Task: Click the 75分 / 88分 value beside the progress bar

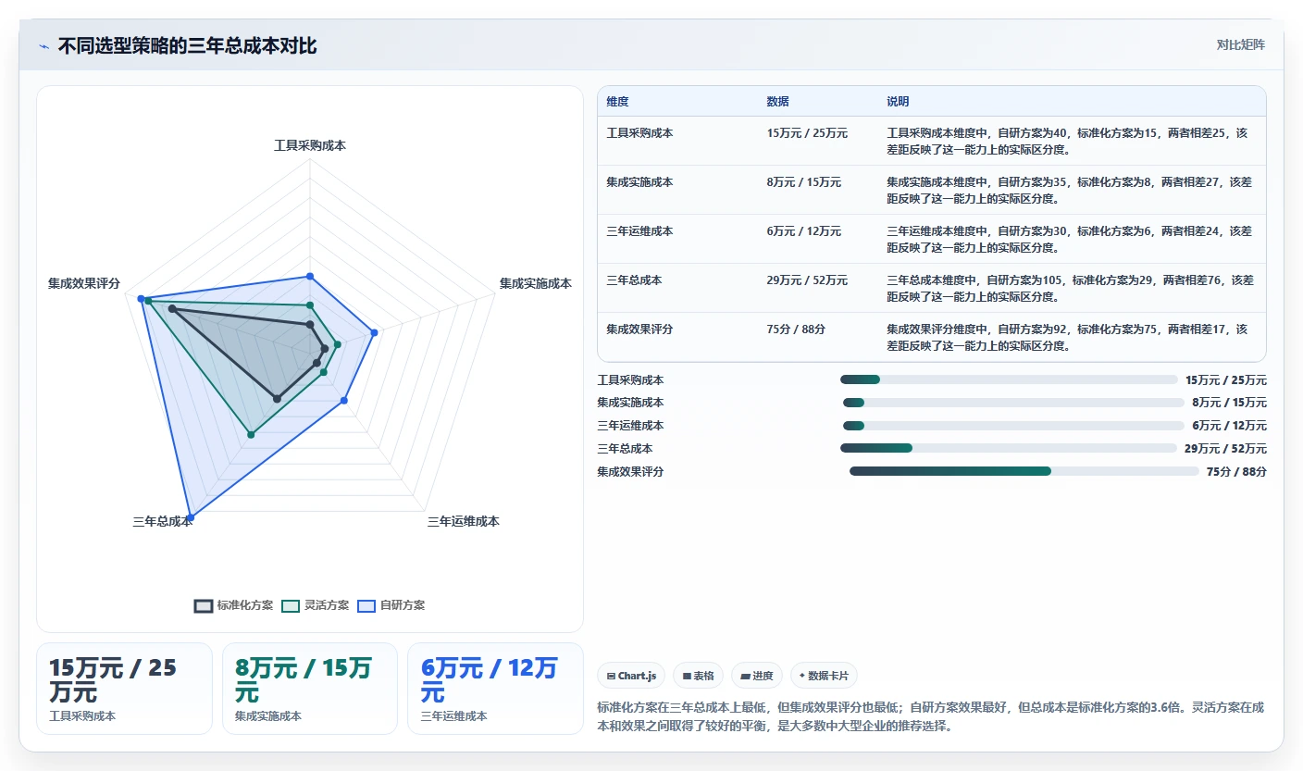Action: 1236,472
